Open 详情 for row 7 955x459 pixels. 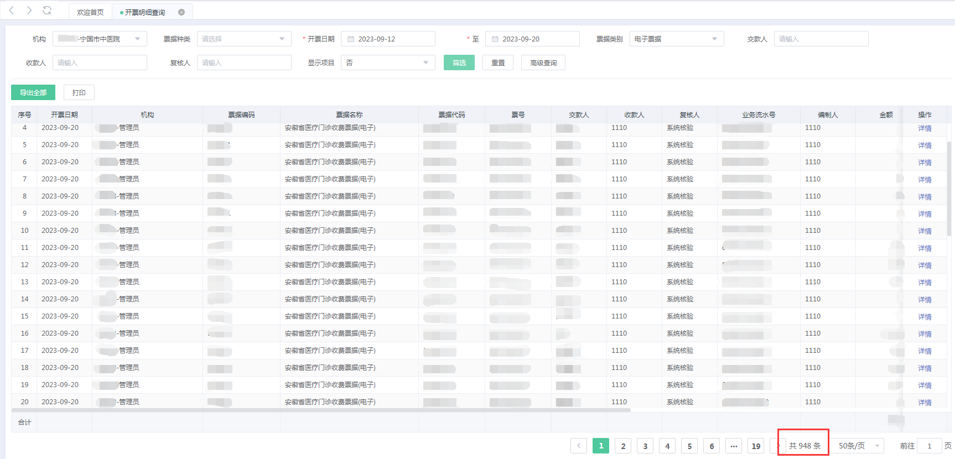pyautogui.click(x=925, y=180)
